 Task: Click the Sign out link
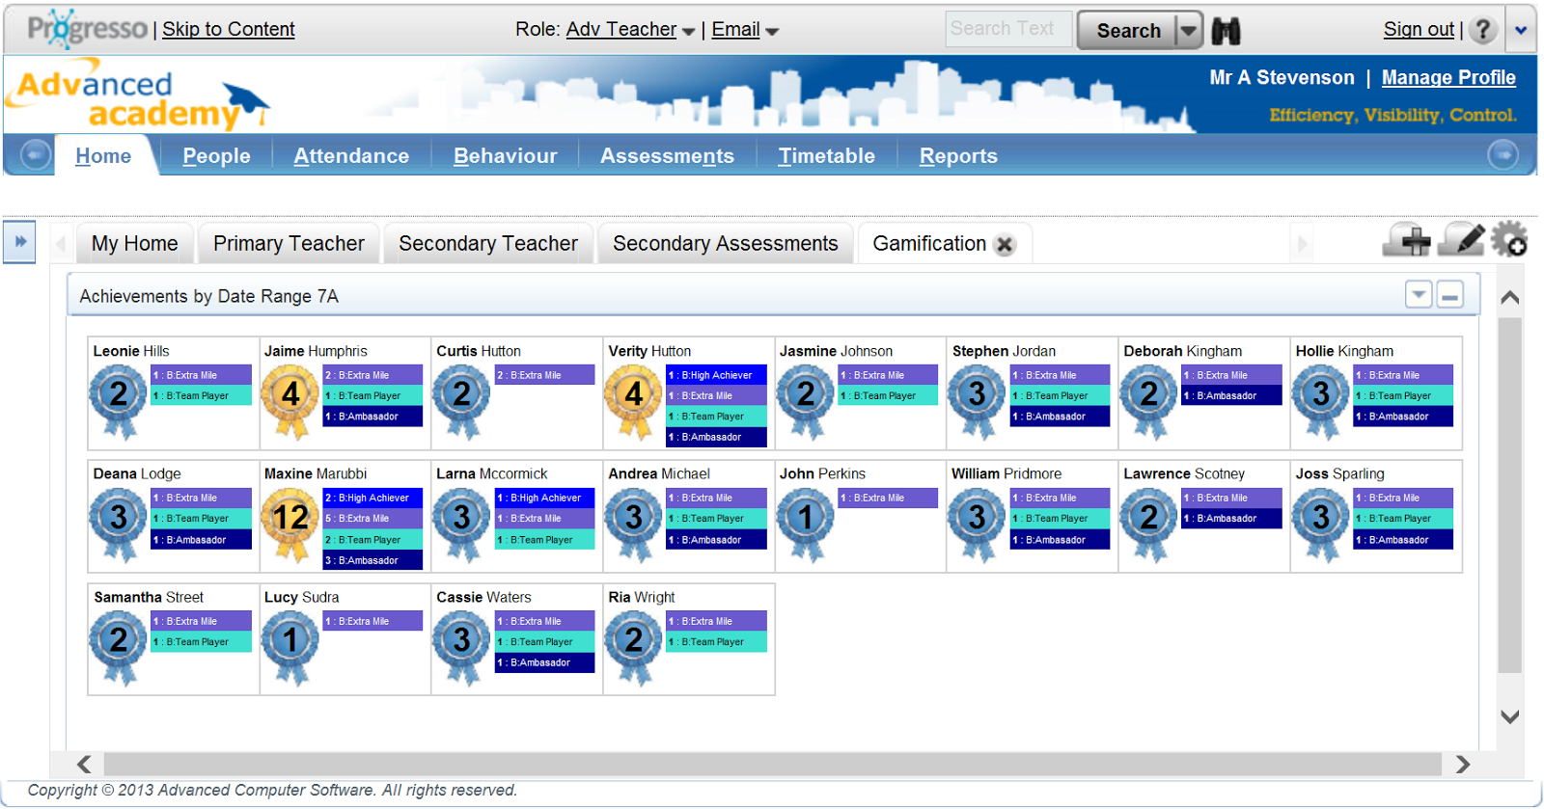1419,30
